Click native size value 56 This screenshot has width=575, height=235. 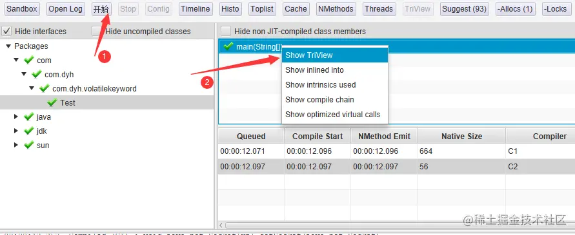461,167
